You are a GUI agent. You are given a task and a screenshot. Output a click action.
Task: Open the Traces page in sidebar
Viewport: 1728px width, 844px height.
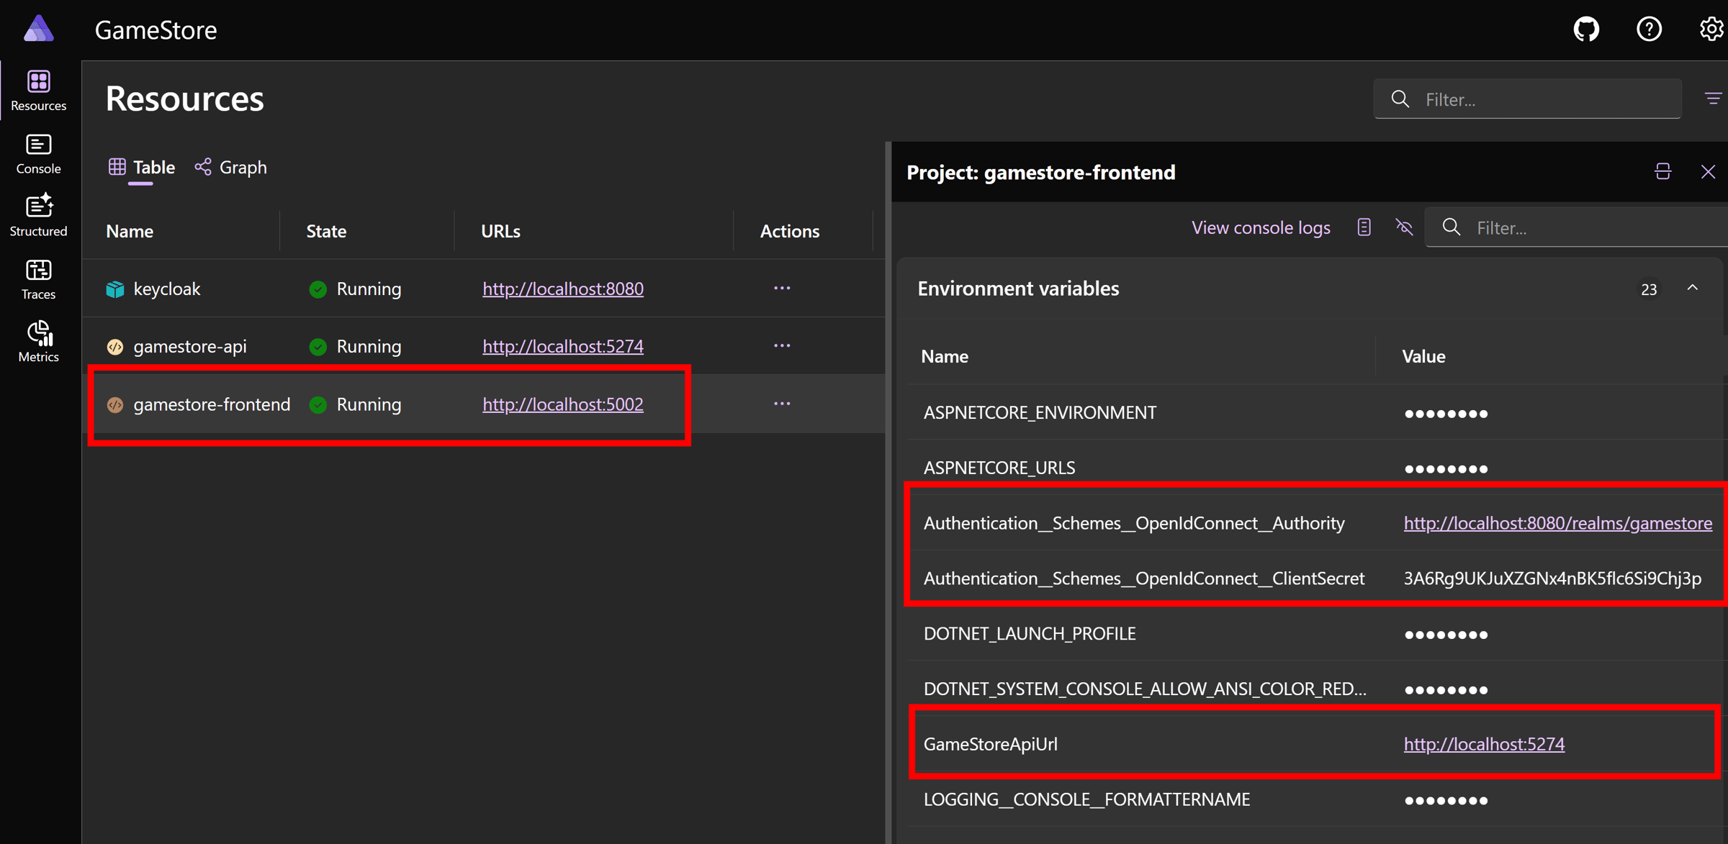pos(39,279)
